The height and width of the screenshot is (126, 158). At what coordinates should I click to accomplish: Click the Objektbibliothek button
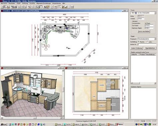tap(150, 48)
